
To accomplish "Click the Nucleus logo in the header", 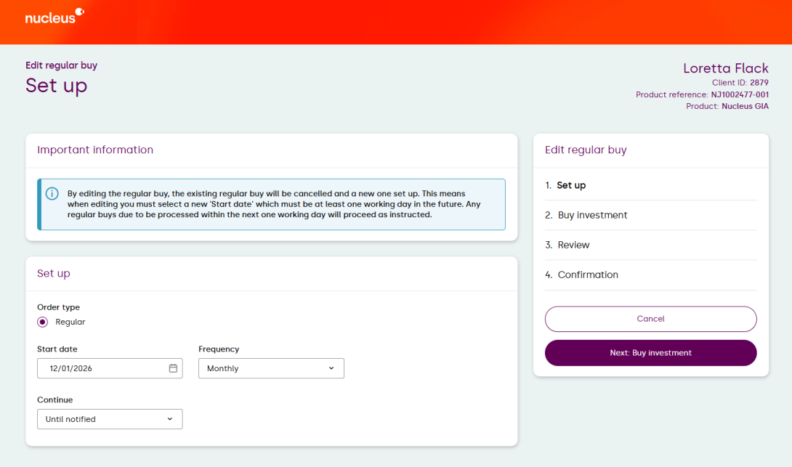I will pyautogui.click(x=54, y=17).
